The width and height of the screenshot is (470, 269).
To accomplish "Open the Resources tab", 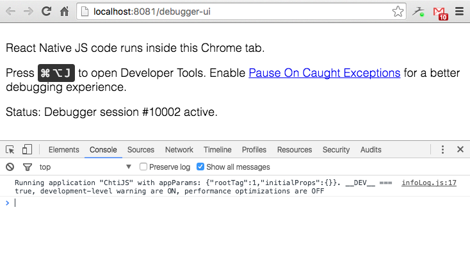I will pyautogui.click(x=295, y=150).
